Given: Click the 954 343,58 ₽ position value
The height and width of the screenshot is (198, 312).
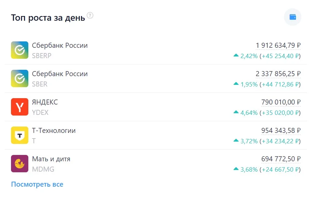Looking at the screenshot, I should click(x=281, y=131).
